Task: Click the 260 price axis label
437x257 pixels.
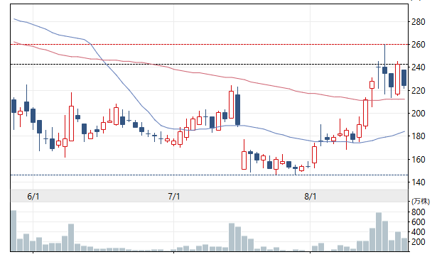Action: click(x=419, y=45)
